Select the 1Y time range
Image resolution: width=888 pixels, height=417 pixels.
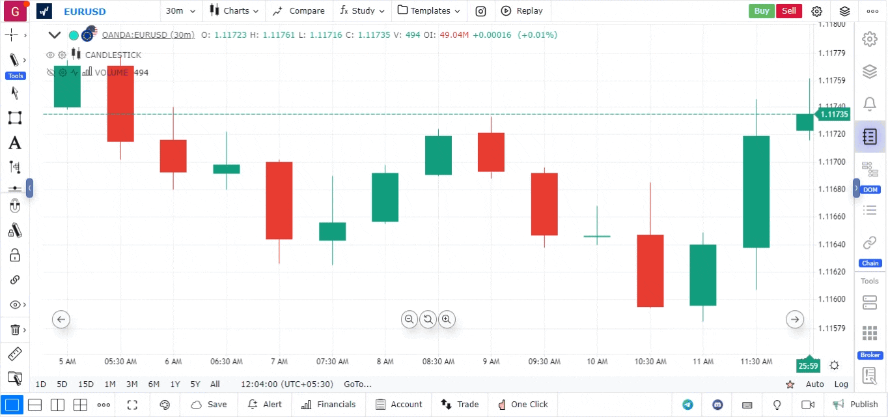(175, 384)
